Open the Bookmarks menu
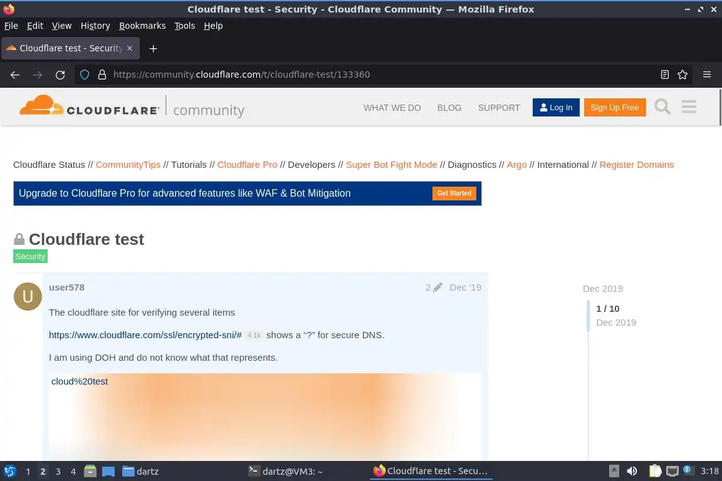 (142, 26)
